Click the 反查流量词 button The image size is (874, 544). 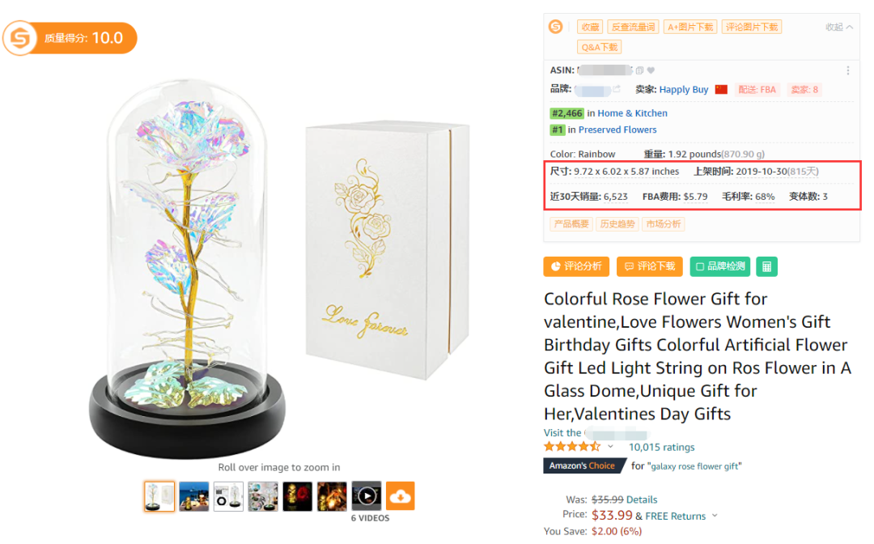[633, 27]
